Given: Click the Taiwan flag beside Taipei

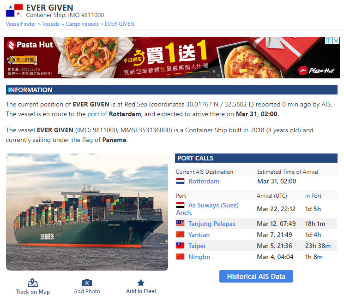Looking at the screenshot, I should point(181,245).
